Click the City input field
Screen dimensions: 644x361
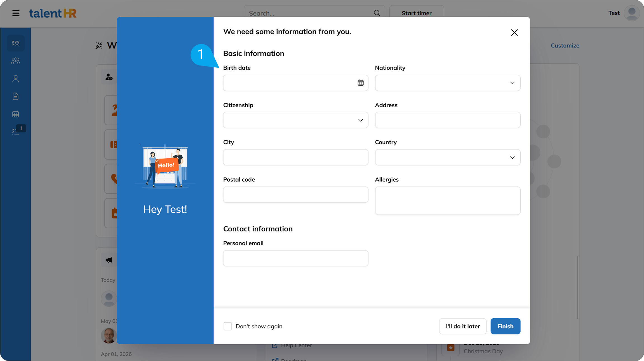[296, 157]
